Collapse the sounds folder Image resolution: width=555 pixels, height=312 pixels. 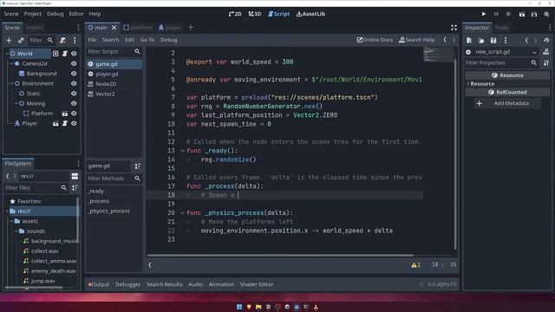16,231
